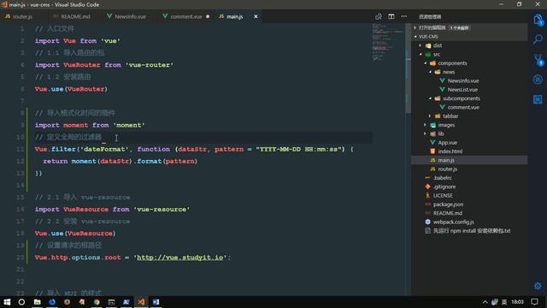The image size is (547, 308).
Task: Collapse the src folder
Action: (420, 54)
